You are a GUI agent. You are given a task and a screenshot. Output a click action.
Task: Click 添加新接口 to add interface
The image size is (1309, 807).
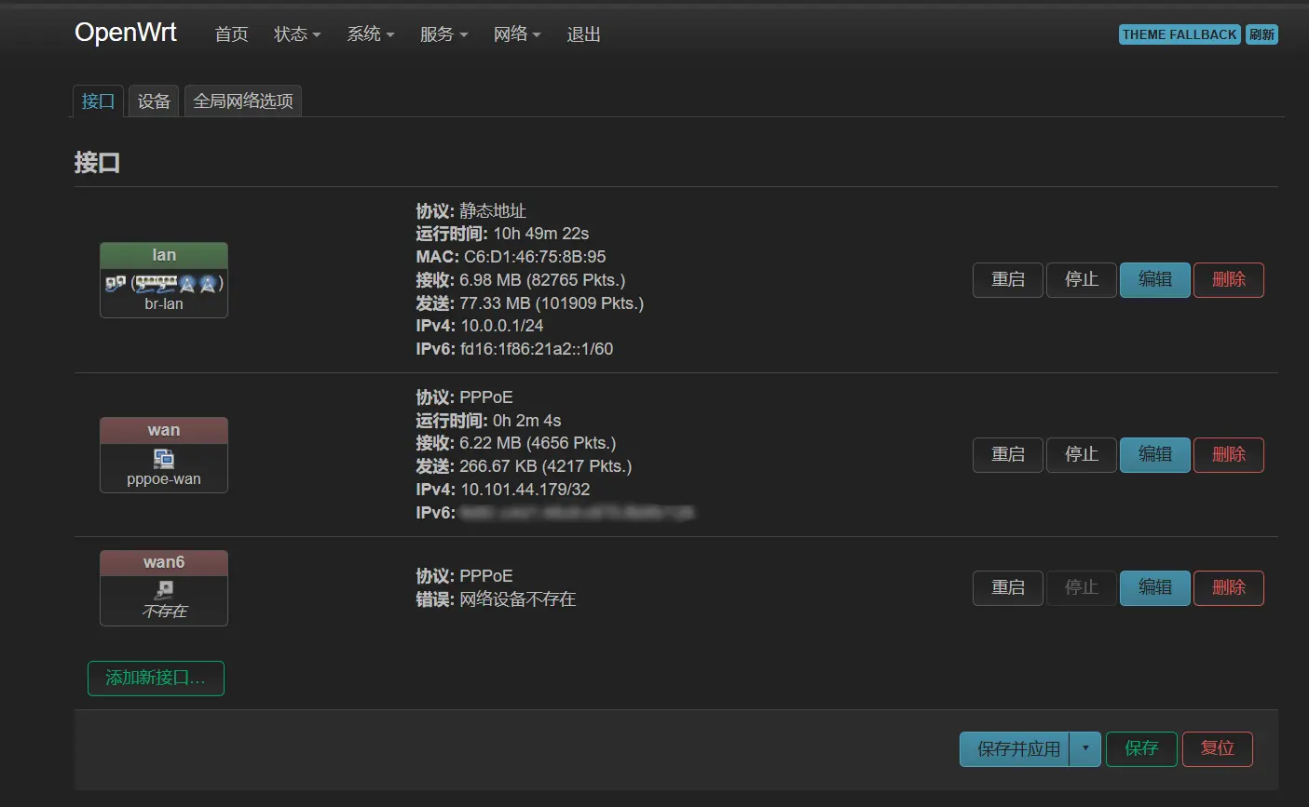156,678
